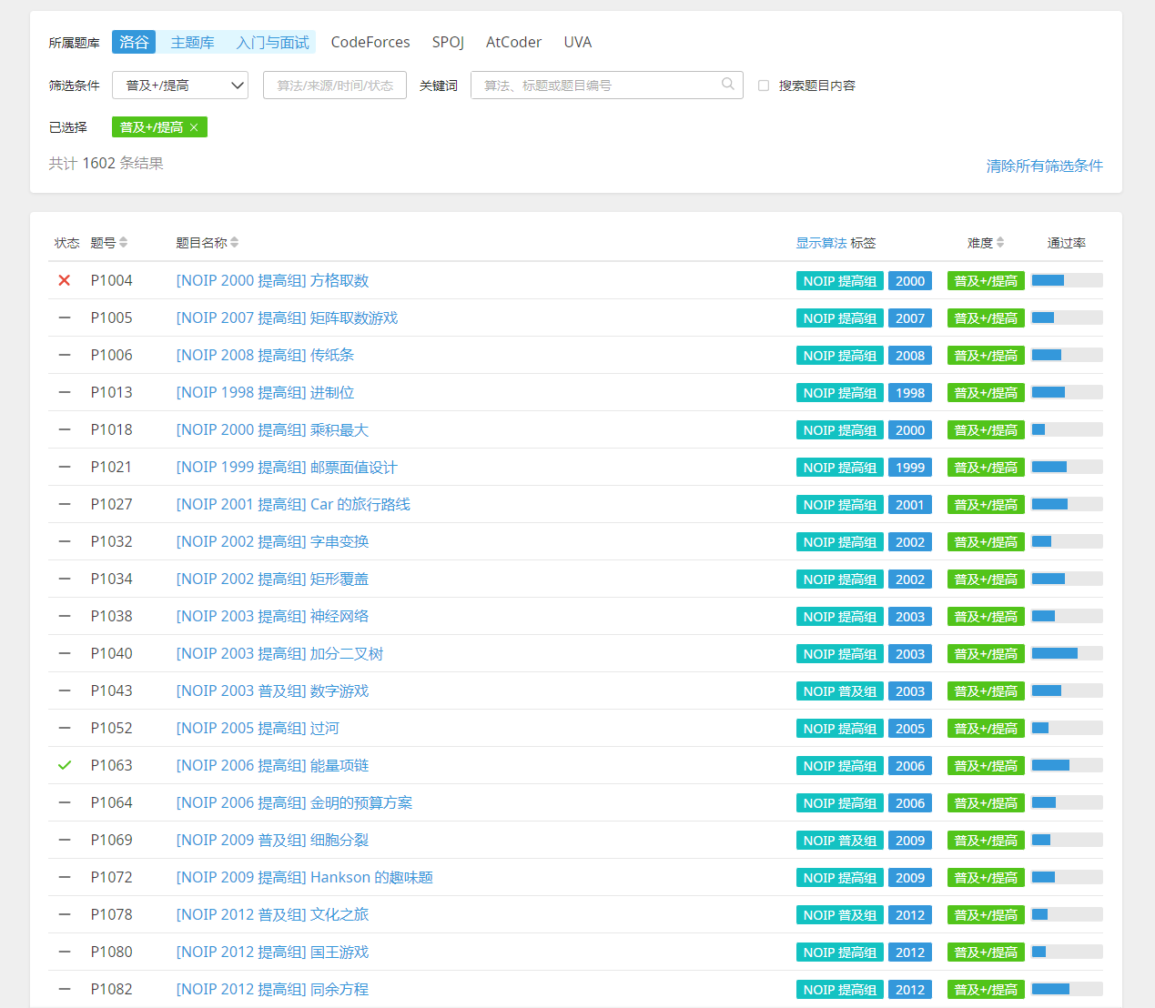This screenshot has width=1155, height=1008.
Task: Click the green check status icon for P1063
Action: click(x=65, y=765)
